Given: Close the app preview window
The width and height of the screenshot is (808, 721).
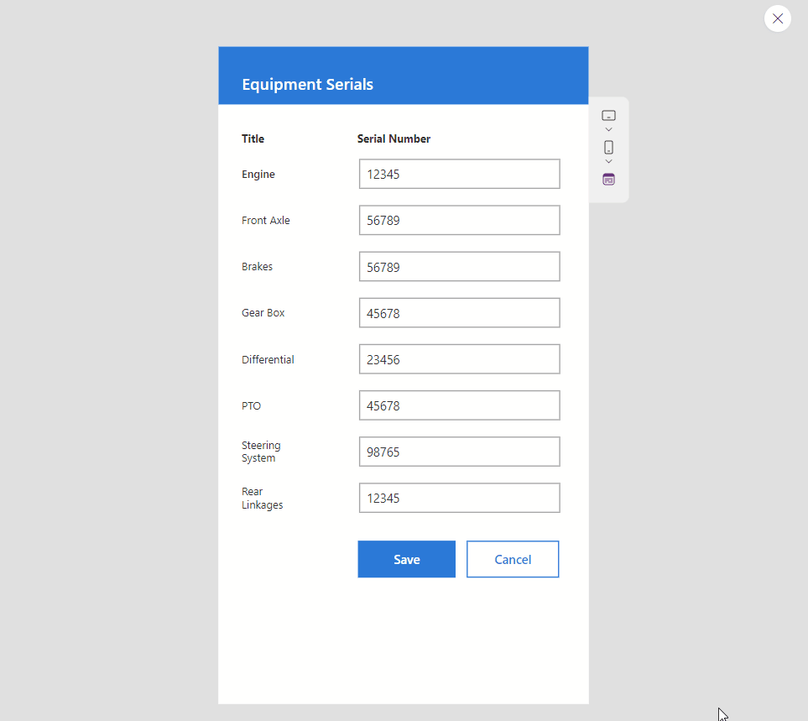Looking at the screenshot, I should tap(777, 18).
